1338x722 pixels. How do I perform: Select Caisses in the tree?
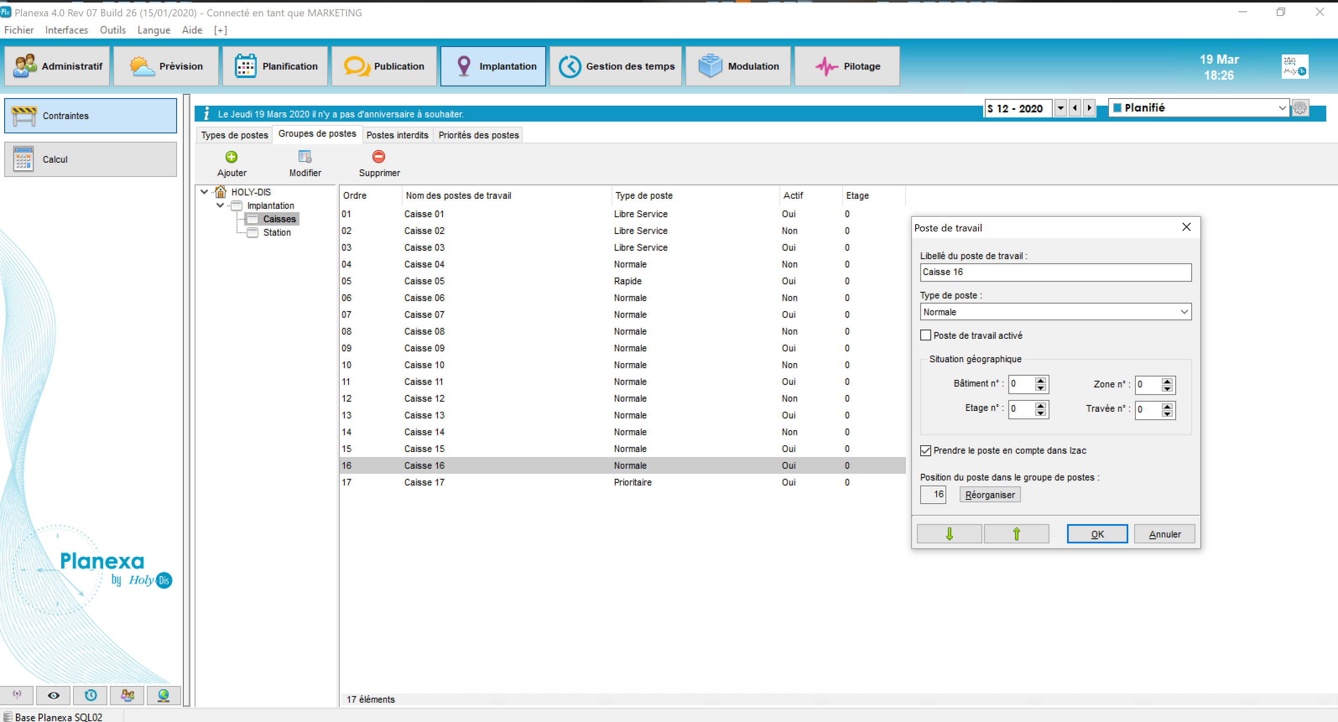(x=279, y=219)
